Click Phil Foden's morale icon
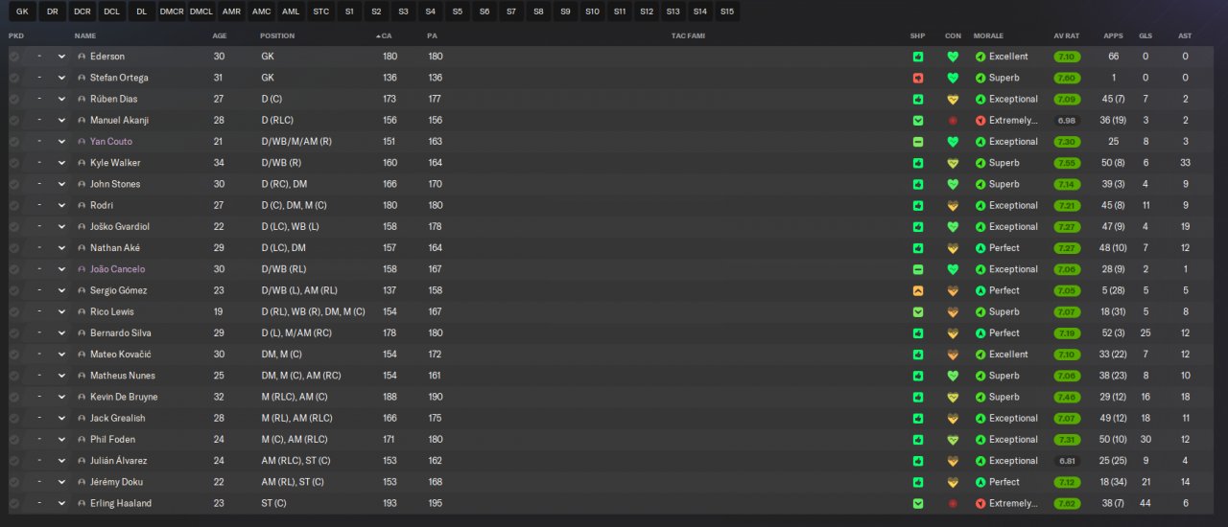 [980, 439]
